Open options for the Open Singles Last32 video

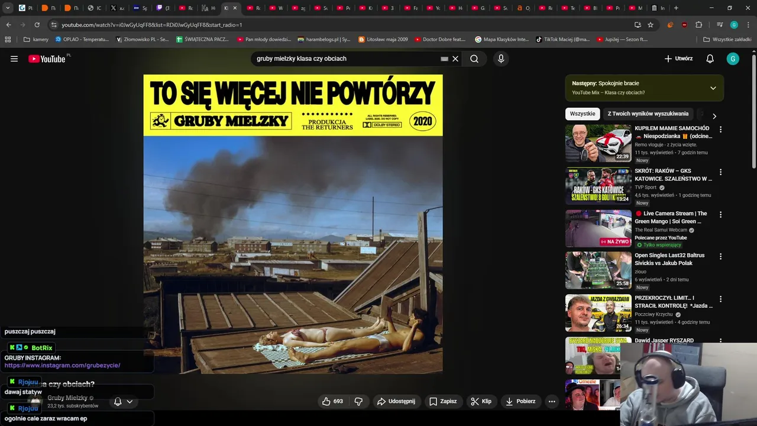click(720, 256)
